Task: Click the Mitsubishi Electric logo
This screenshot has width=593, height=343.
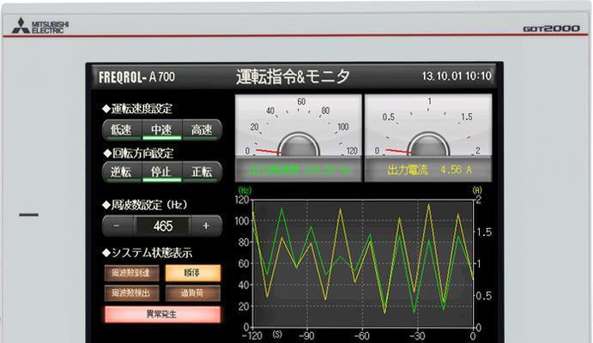Action: pyautogui.click(x=40, y=27)
